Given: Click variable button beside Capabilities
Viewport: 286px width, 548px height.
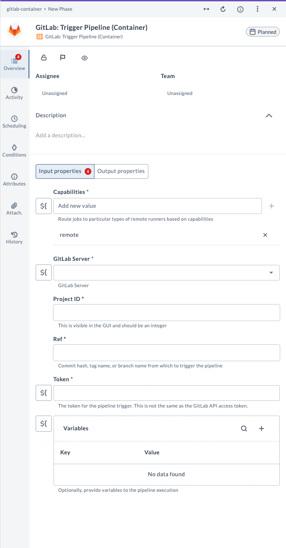Looking at the screenshot, I should pyautogui.click(x=44, y=206).
